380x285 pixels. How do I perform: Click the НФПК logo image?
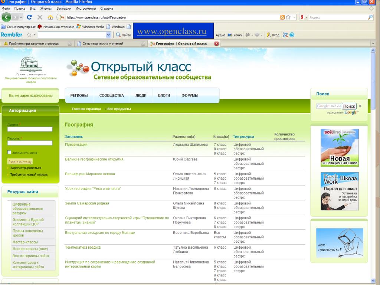[x=31, y=65]
